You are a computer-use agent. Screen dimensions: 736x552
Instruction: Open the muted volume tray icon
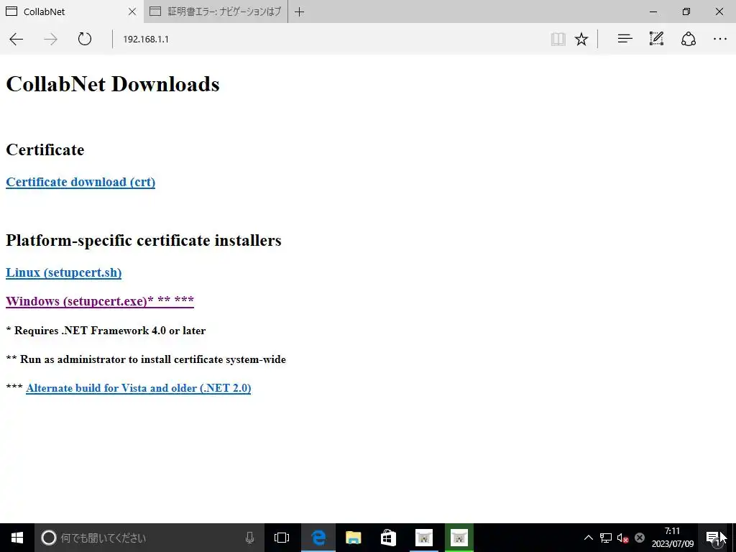tap(623, 538)
